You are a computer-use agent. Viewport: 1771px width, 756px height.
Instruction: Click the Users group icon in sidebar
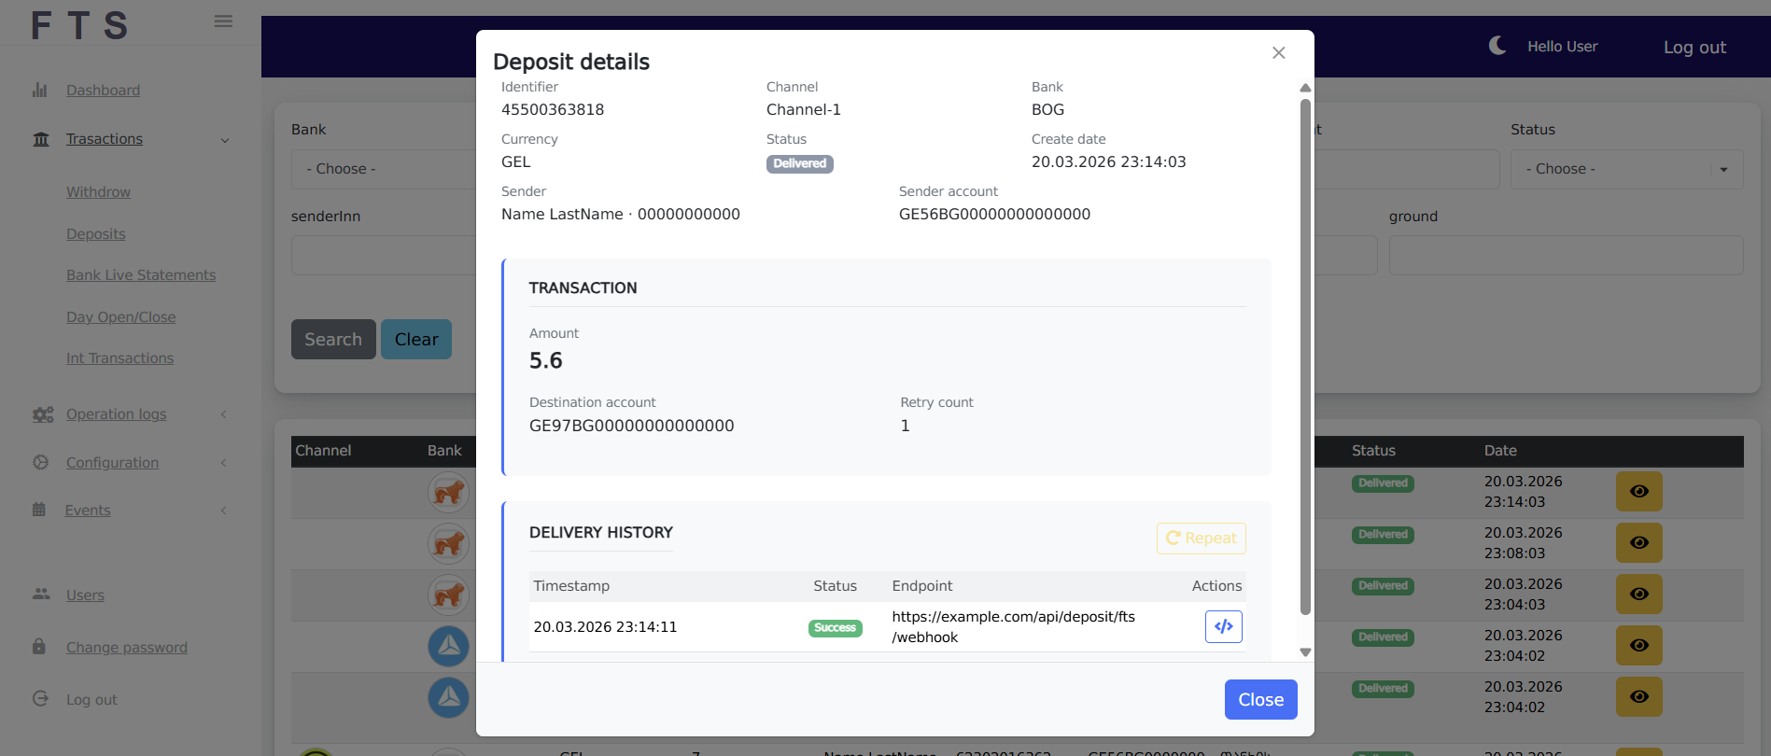41,595
